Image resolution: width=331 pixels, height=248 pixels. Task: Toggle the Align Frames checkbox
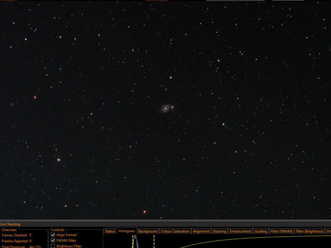pyautogui.click(x=53, y=235)
